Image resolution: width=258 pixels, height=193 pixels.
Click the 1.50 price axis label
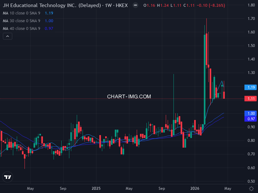[x=251, y=45]
